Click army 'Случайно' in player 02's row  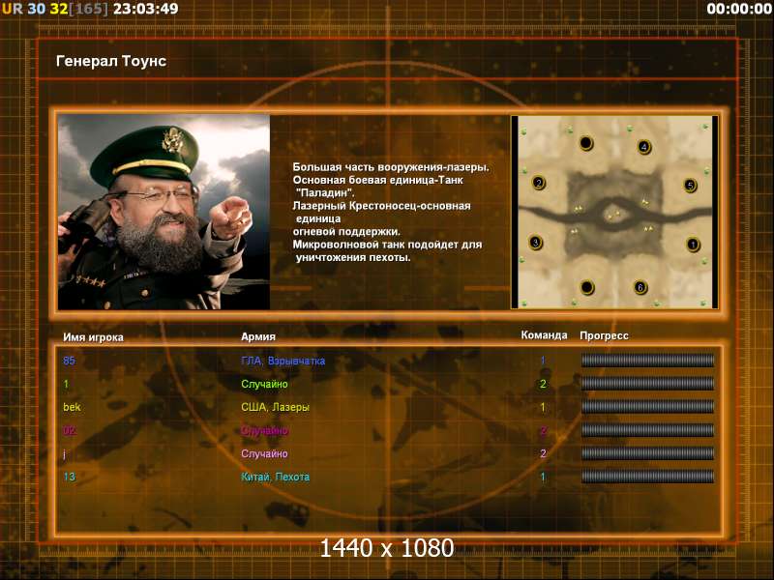point(264,430)
